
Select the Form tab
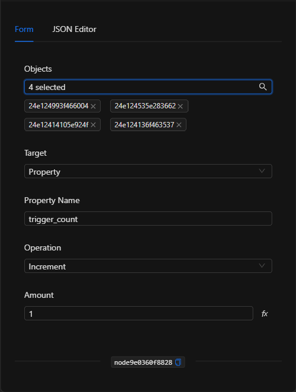[24, 29]
